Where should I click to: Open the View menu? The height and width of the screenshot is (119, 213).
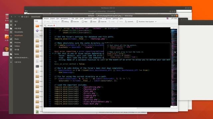(81, 19)
